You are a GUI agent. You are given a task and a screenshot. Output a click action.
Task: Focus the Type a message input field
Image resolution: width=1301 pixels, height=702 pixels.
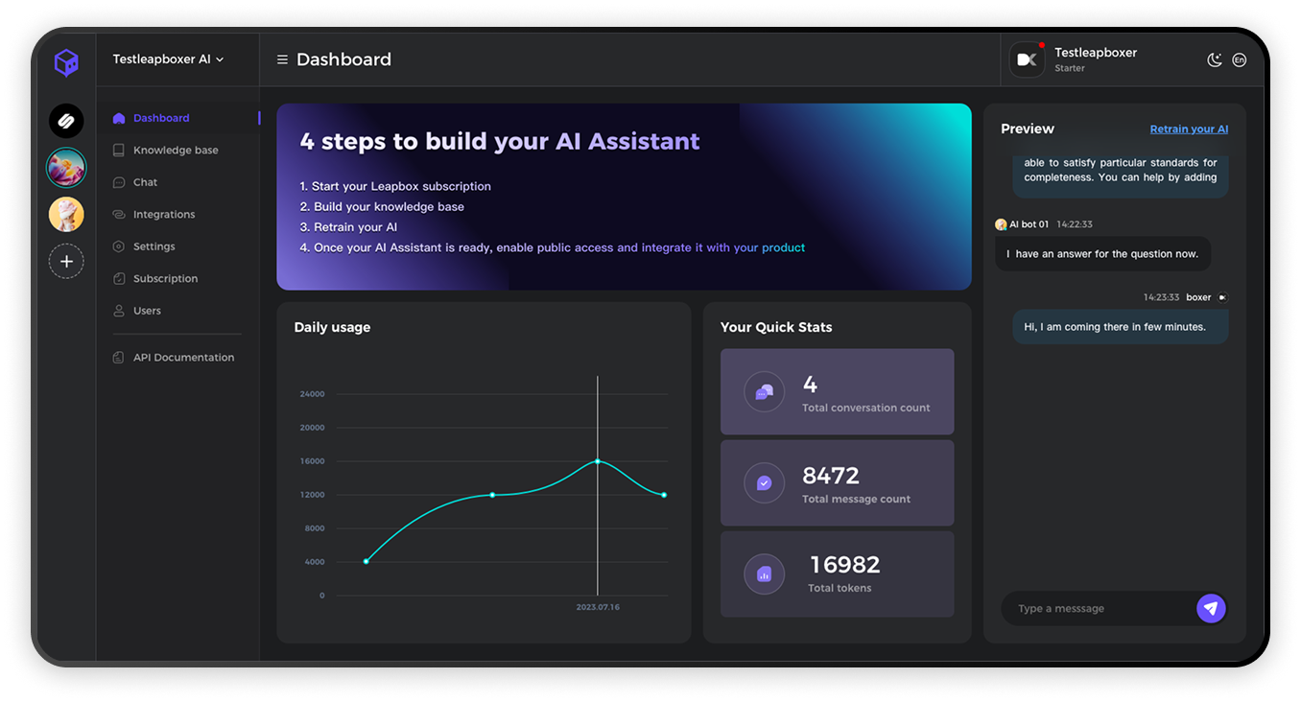1094,609
